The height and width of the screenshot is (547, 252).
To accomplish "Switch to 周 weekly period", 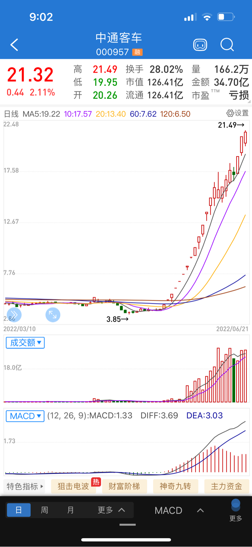I will pyautogui.click(x=45, y=510).
